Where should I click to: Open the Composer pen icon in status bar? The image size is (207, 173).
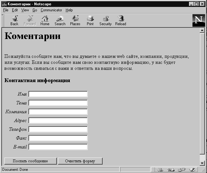(192, 170)
